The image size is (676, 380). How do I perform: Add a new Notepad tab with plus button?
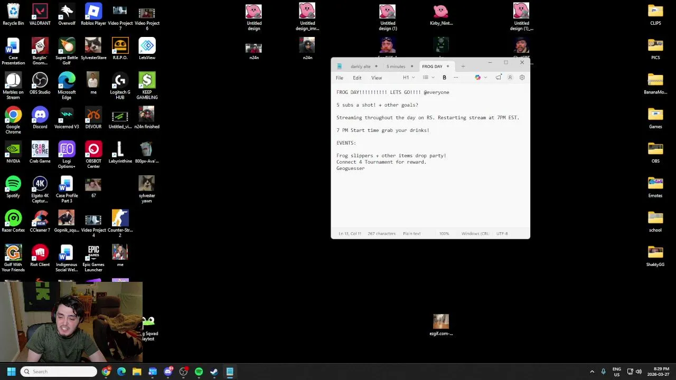pos(463,66)
